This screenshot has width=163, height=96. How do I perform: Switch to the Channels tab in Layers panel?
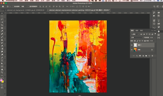137,30
